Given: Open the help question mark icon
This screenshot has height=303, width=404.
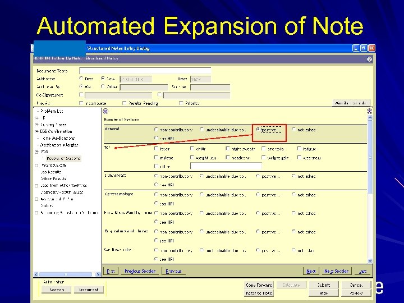Looking at the screenshot, I should [369, 59].
